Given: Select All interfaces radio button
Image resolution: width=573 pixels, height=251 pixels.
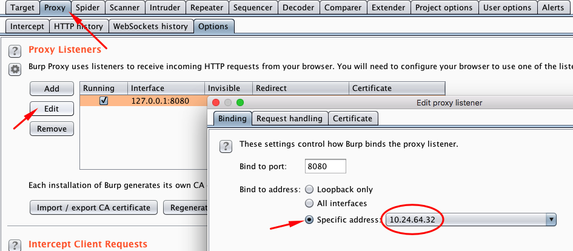Looking at the screenshot, I should tap(309, 203).
